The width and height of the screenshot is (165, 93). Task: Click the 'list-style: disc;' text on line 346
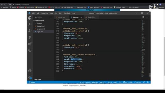[x=72, y=33]
